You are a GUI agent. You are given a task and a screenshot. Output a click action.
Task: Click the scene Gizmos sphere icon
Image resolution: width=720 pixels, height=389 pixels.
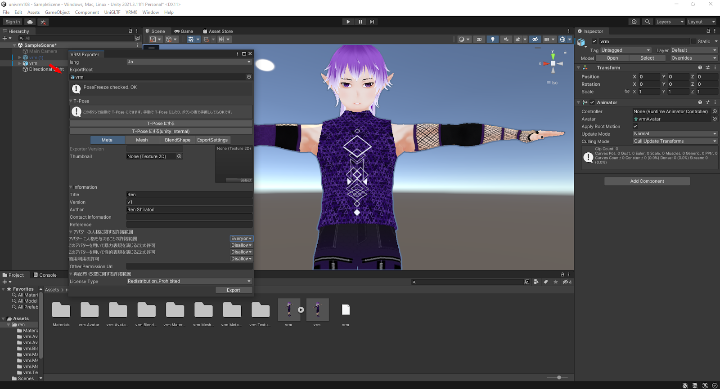pos(562,40)
